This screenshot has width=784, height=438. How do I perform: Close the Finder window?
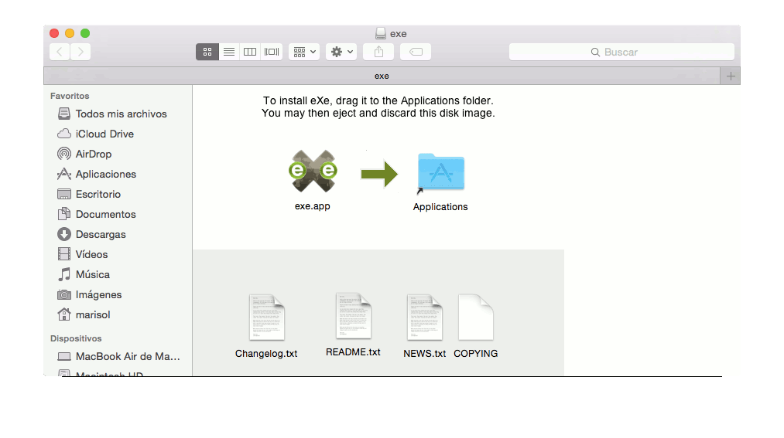pos(54,33)
